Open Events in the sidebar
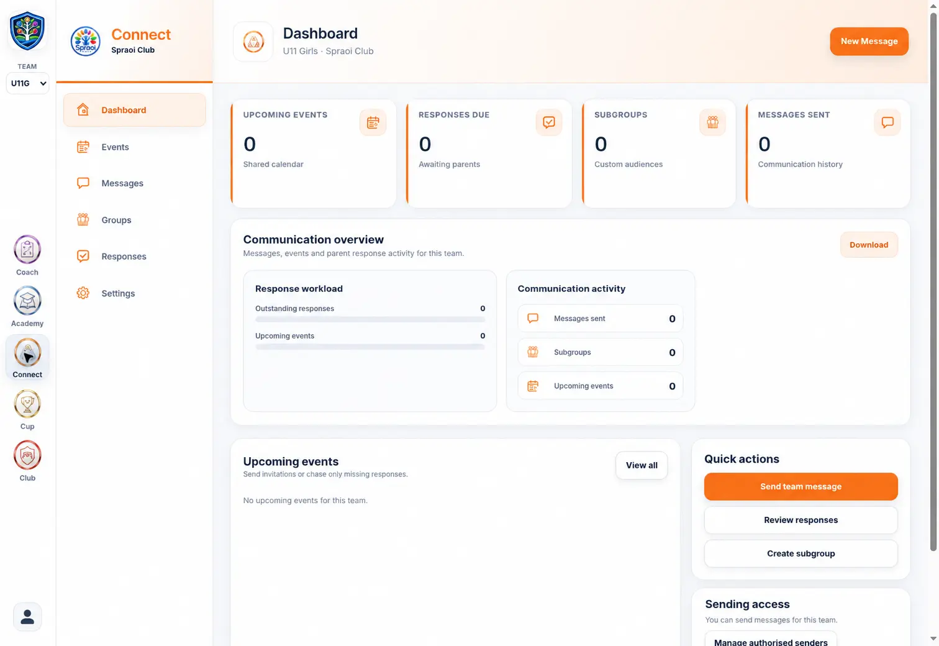Screen dimensions: 939x646 (135, 147)
